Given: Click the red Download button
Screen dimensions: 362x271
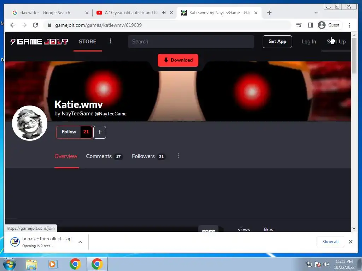Looking at the screenshot, I should [x=178, y=60].
